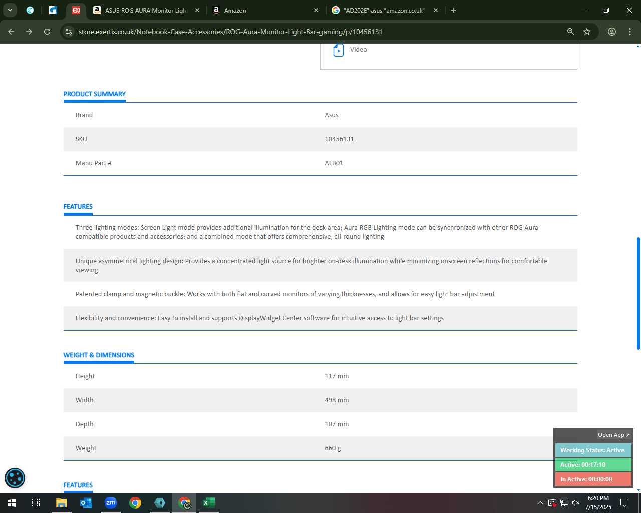
Task: Open the zoom magnifier in address bar
Action: (570, 32)
